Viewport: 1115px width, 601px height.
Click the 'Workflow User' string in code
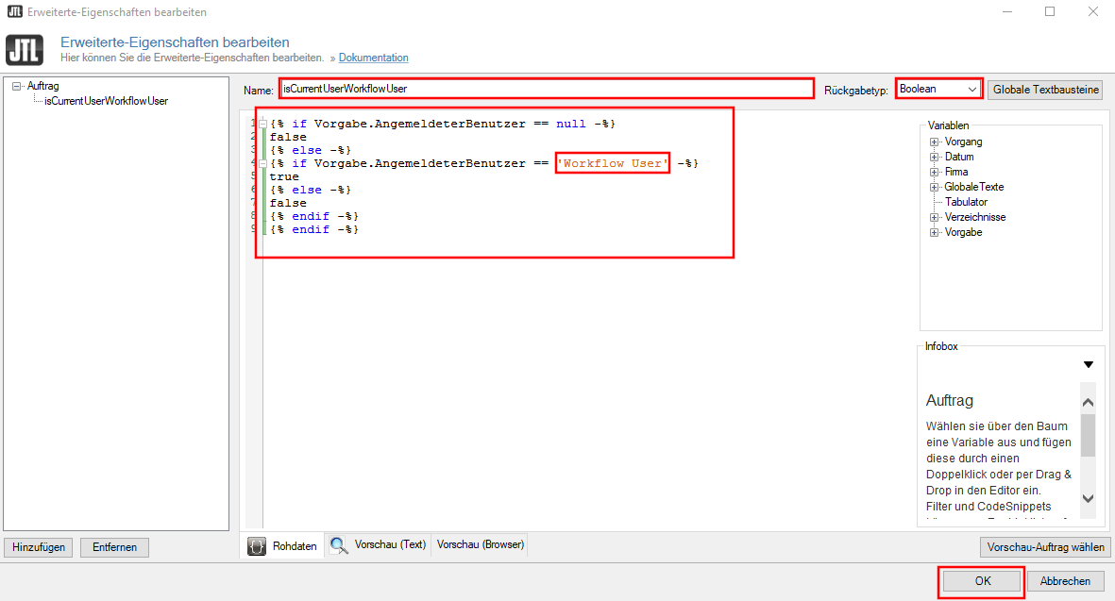(x=612, y=163)
